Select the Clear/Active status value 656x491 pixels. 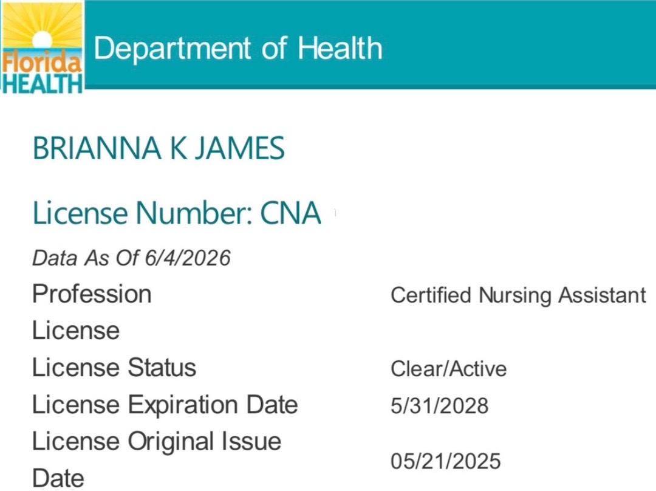pos(448,369)
